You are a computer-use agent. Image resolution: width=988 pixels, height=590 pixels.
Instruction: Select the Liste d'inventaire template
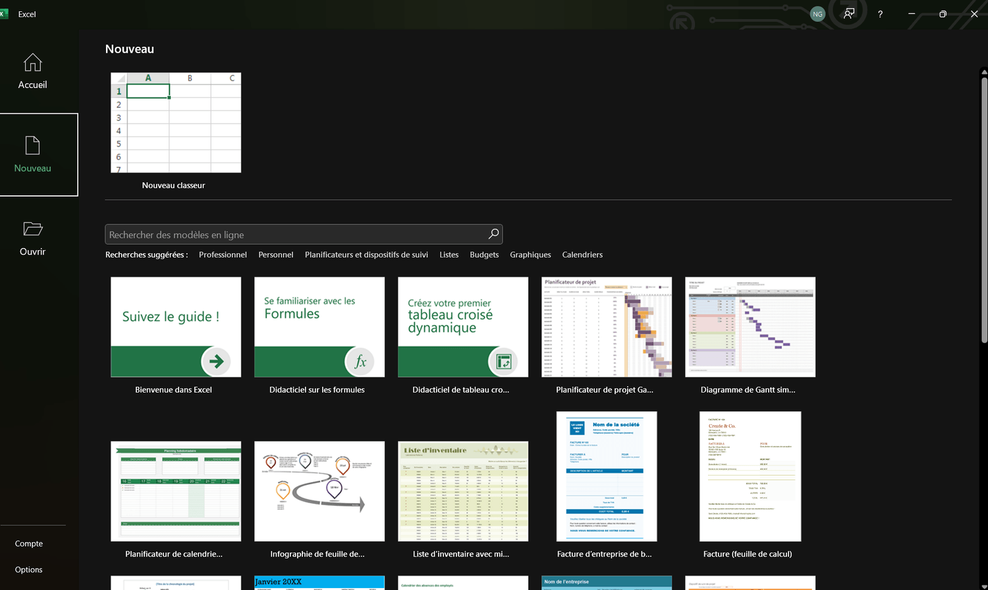(x=462, y=491)
